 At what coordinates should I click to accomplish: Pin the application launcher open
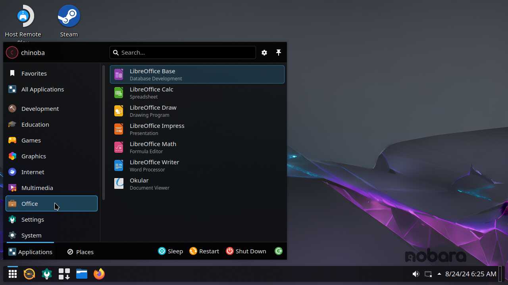[279, 53]
